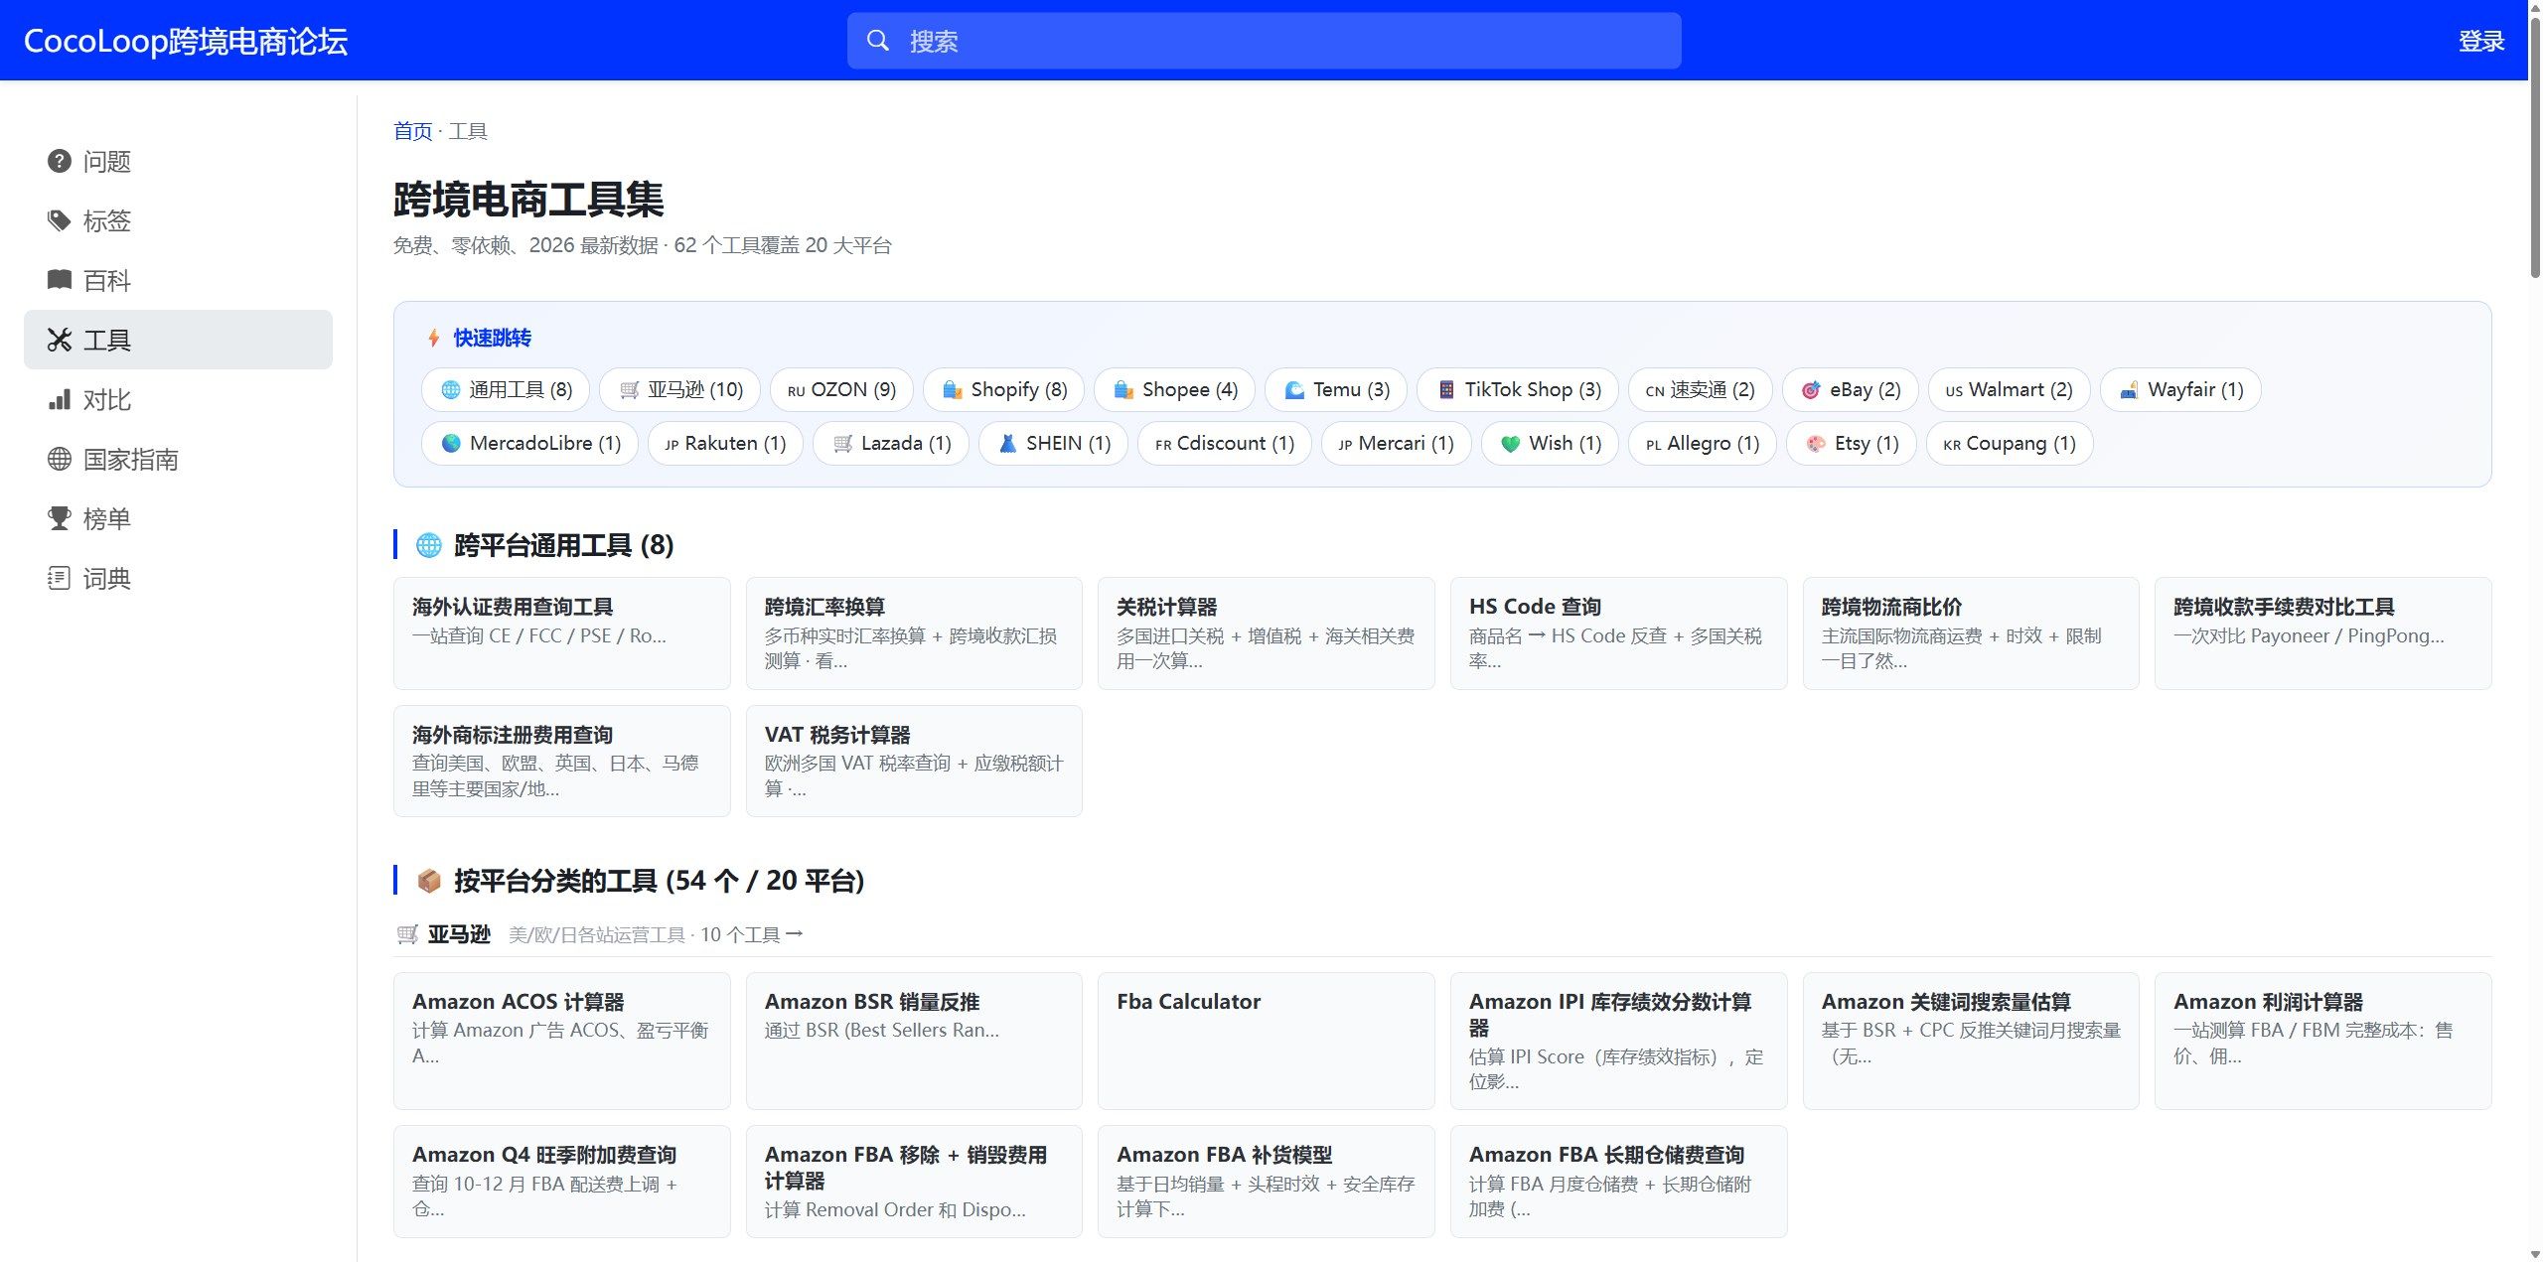Click the globe icon in 通用工具 chip
The height and width of the screenshot is (1262, 2543).
click(x=450, y=390)
